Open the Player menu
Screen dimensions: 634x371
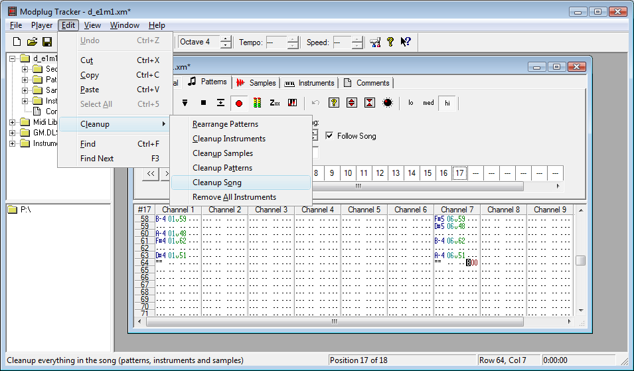[42, 25]
